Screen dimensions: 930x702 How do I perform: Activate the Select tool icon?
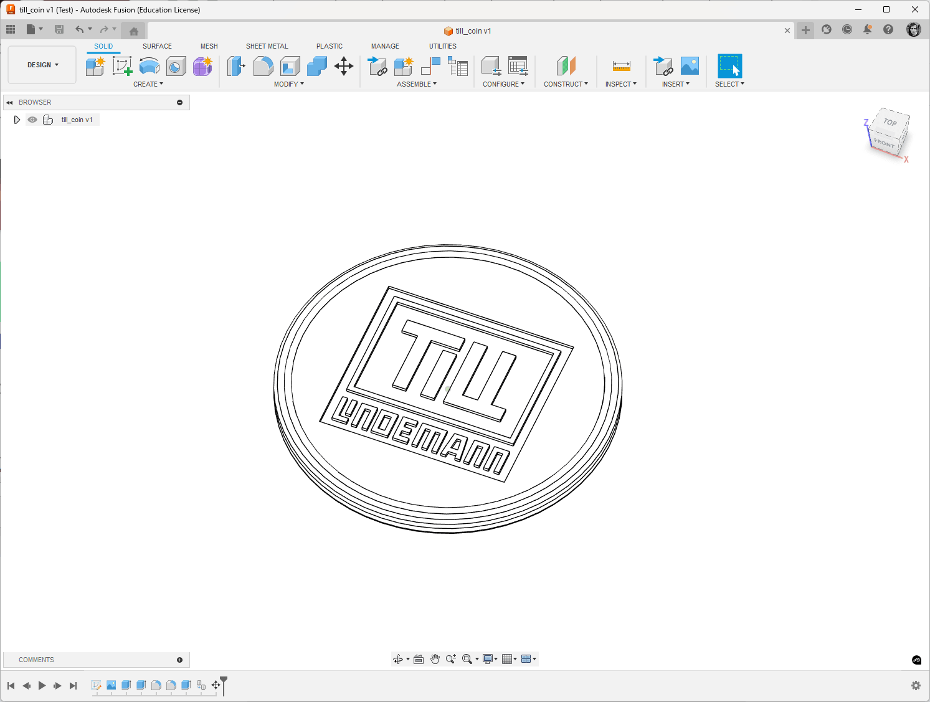[729, 66]
